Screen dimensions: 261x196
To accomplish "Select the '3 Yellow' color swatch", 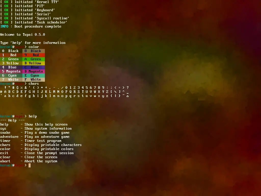I will point(11,63).
